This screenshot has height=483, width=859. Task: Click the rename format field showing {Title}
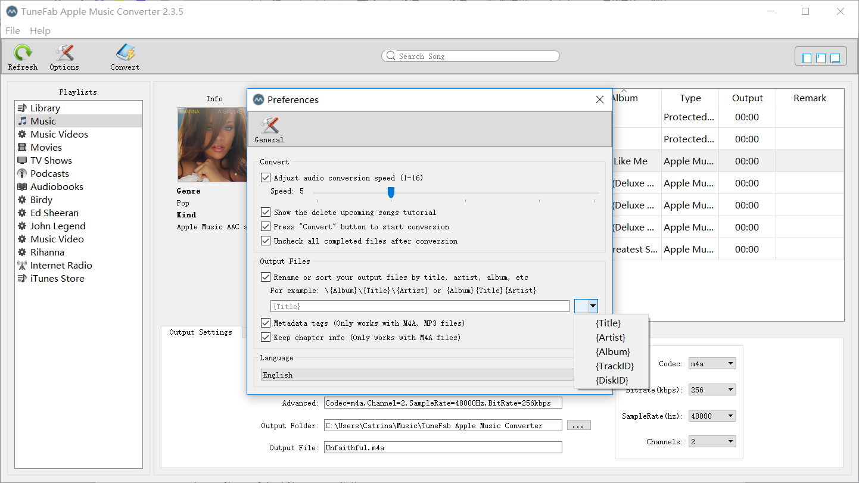(420, 306)
